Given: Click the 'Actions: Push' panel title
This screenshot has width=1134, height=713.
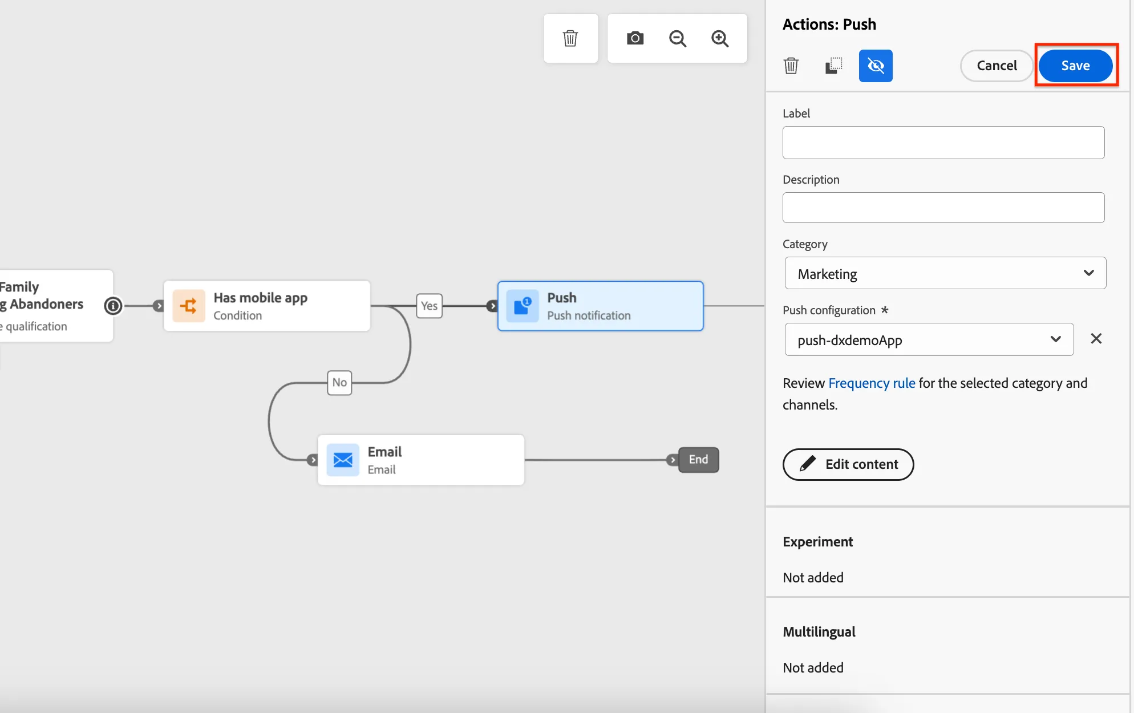Looking at the screenshot, I should click(x=829, y=25).
